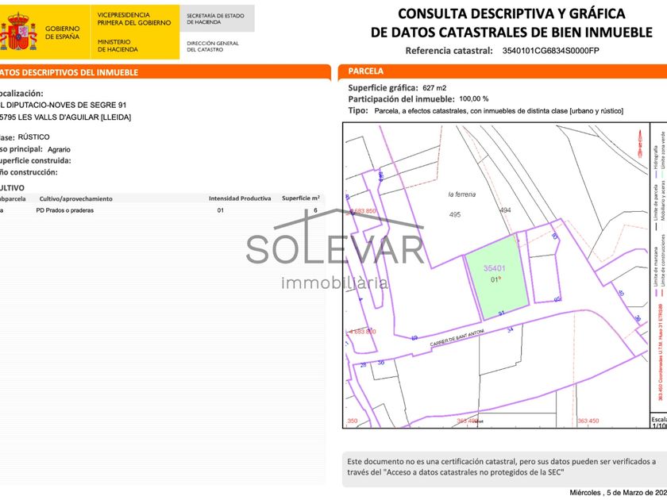Image resolution: width=667 pixels, height=500 pixels.
Task: Click the 'GOBIERNO DE ESPAÑA' text
Action: click(62, 33)
